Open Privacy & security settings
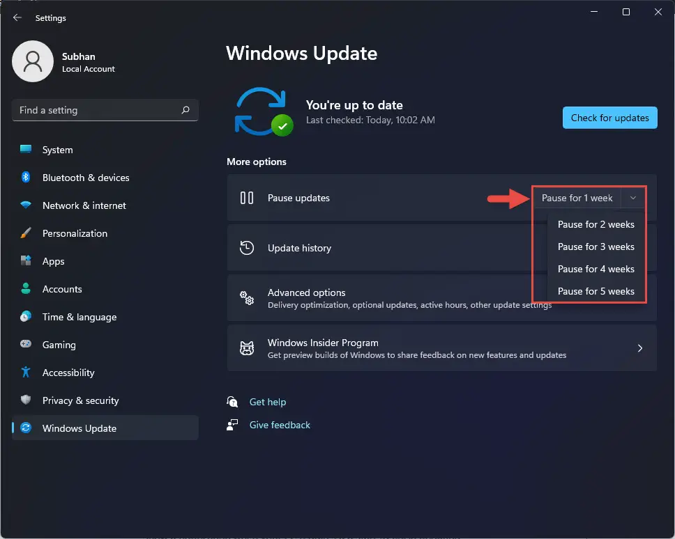 tap(105, 400)
